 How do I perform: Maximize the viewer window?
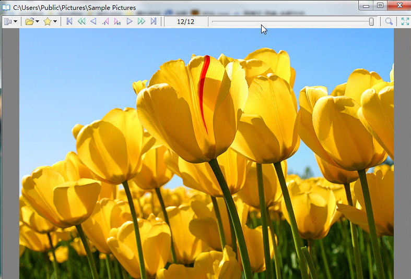pyautogui.click(x=380, y=6)
